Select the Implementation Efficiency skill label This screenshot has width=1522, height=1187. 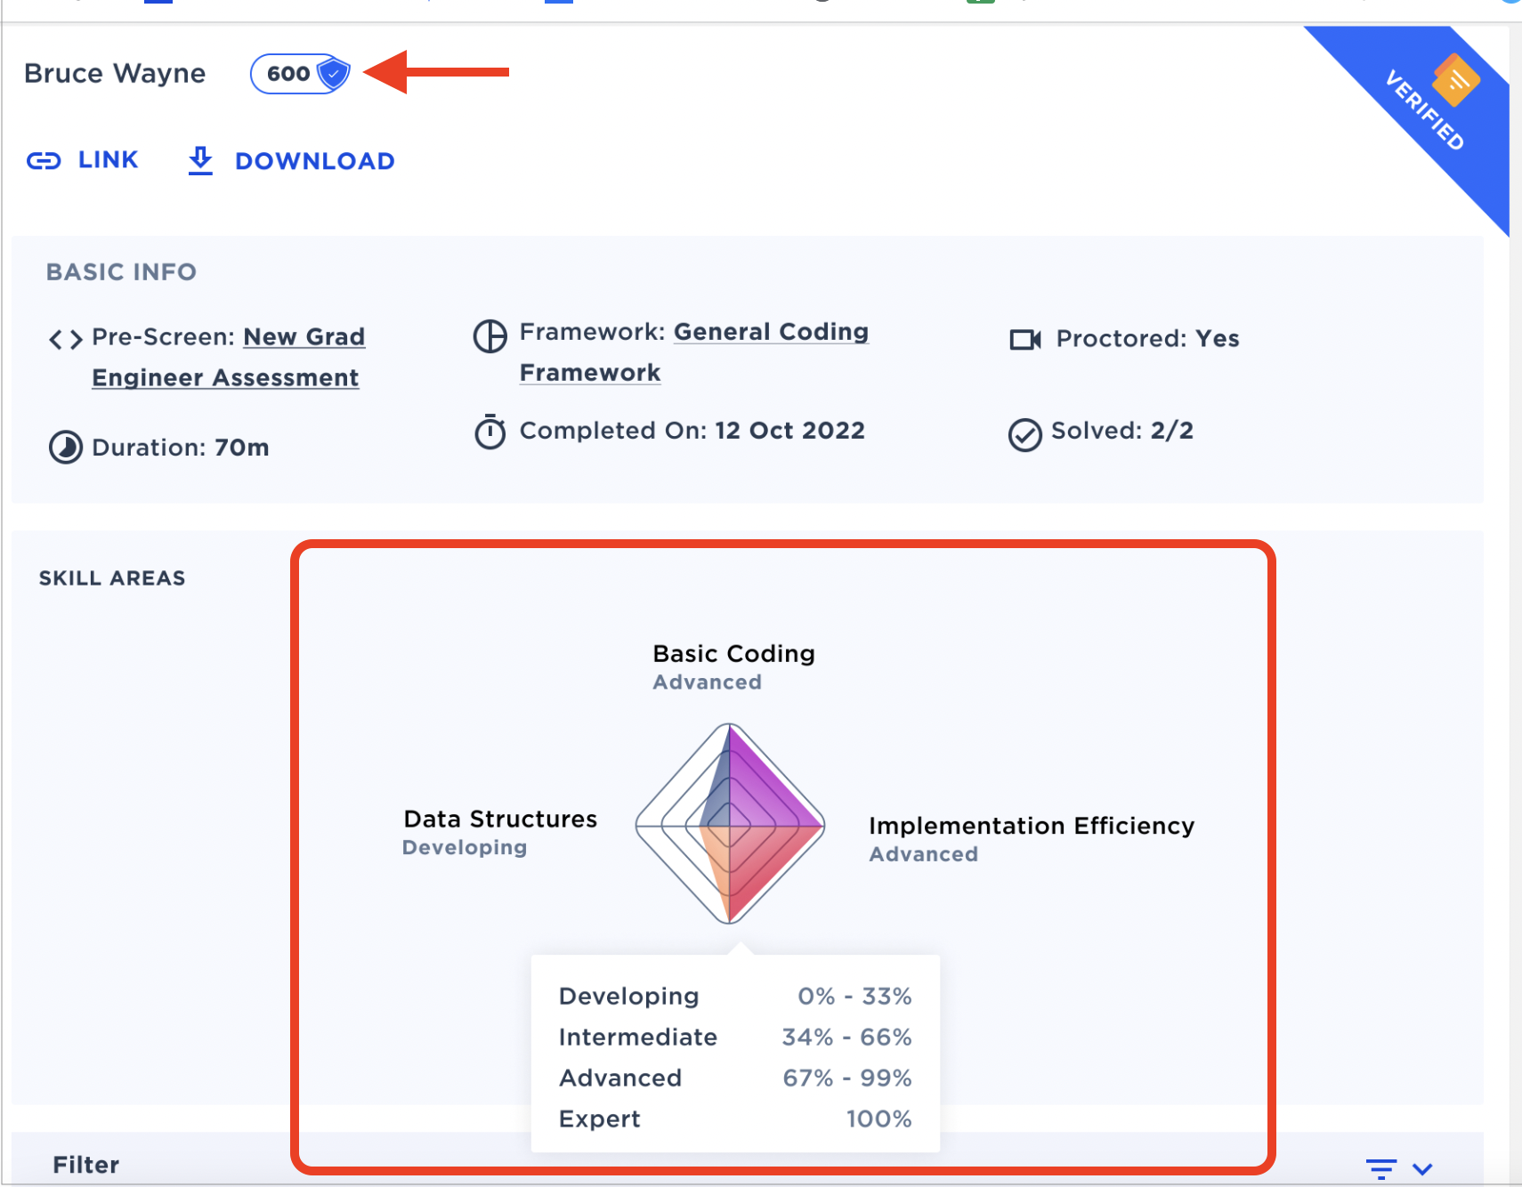coord(1031,826)
